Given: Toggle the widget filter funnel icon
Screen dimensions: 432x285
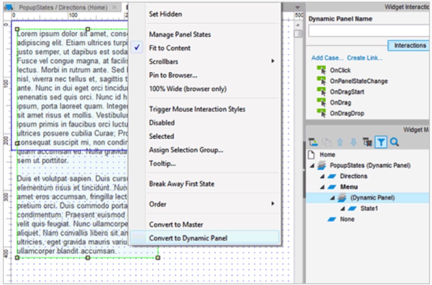Looking at the screenshot, I should pos(381,142).
